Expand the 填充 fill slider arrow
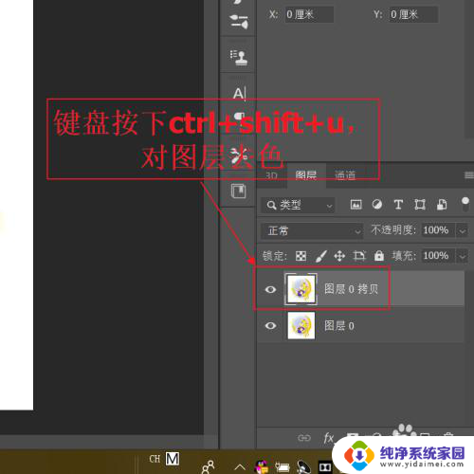The image size is (474, 474). click(x=463, y=256)
